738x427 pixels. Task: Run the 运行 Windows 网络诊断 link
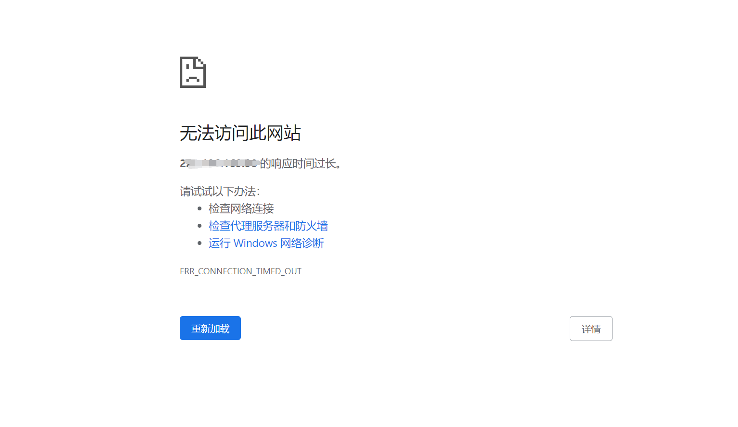[x=266, y=243]
